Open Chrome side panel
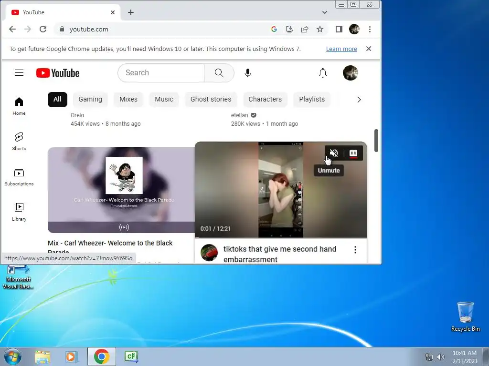The height and width of the screenshot is (366, 489). point(339,29)
